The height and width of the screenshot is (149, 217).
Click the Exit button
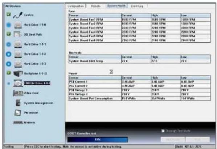point(198,140)
